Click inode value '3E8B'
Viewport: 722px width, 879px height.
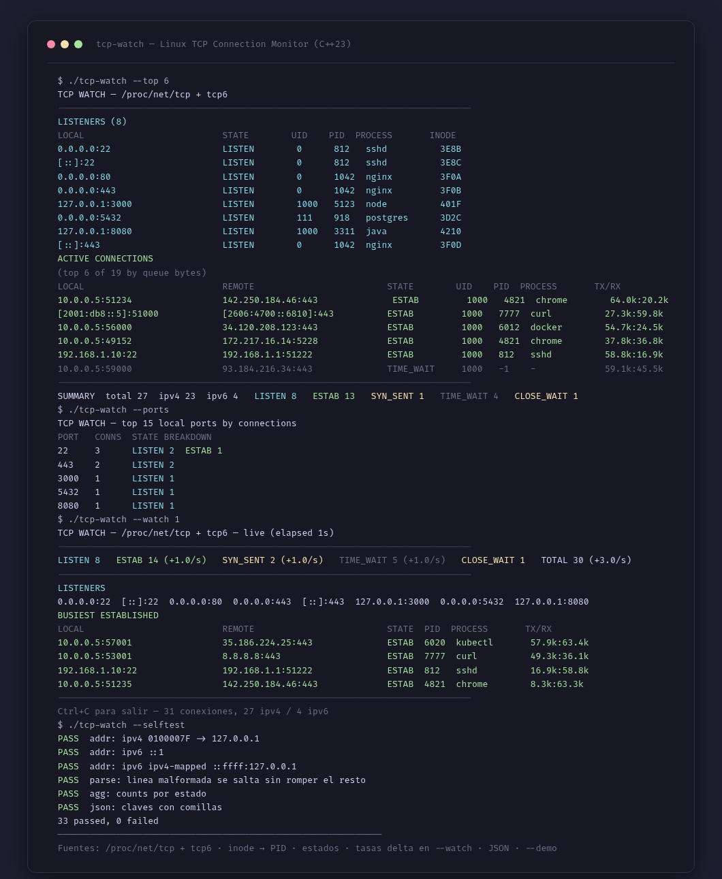(x=450, y=149)
